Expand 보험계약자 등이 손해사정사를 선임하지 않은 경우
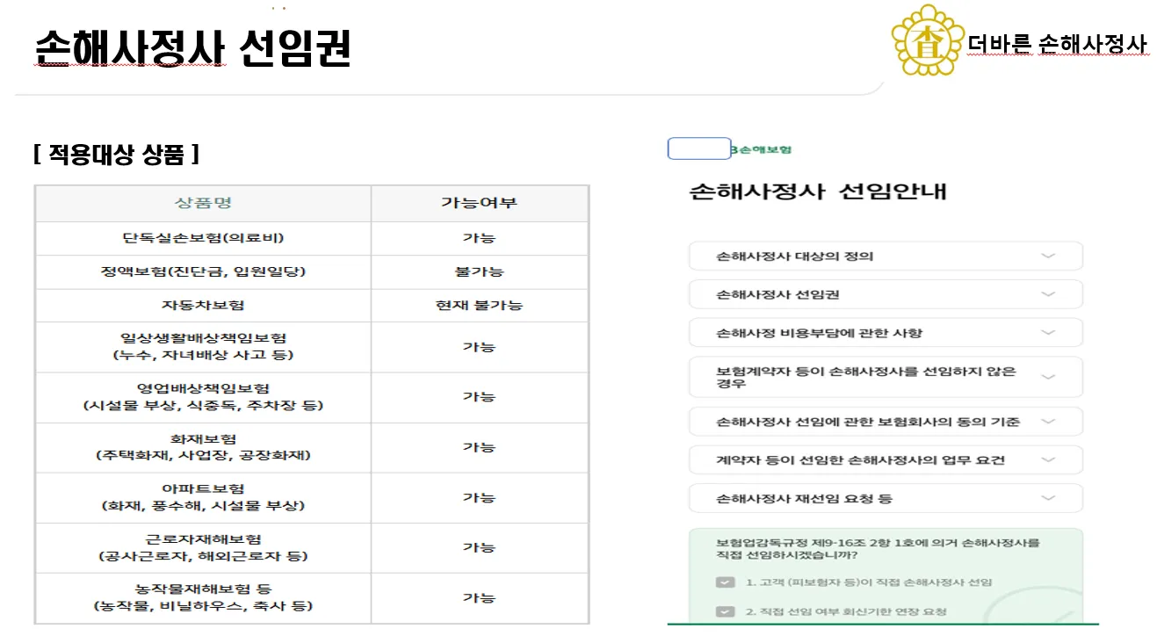 click(886, 377)
